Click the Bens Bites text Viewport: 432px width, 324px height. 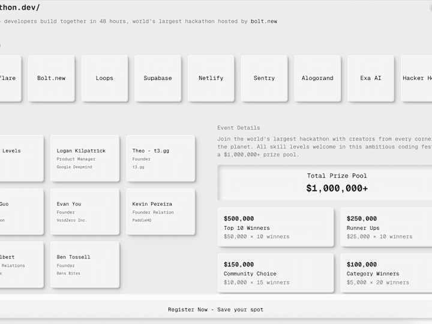click(68, 274)
